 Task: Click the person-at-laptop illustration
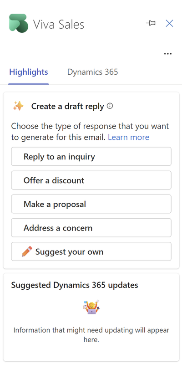tap(91, 307)
